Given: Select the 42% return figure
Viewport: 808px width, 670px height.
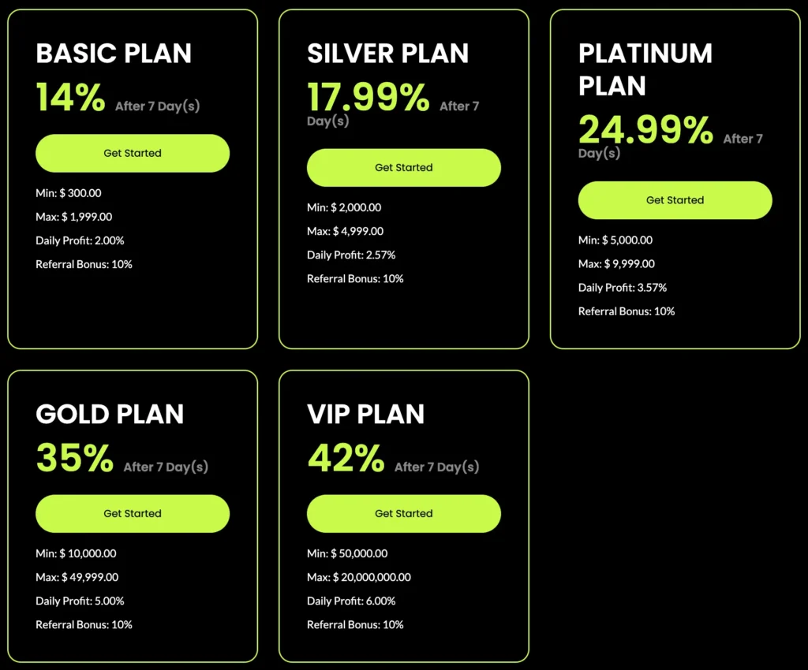Looking at the screenshot, I should click(x=346, y=458).
